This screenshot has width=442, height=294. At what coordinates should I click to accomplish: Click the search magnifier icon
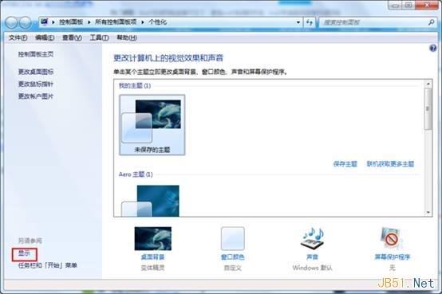pyautogui.click(x=432, y=22)
